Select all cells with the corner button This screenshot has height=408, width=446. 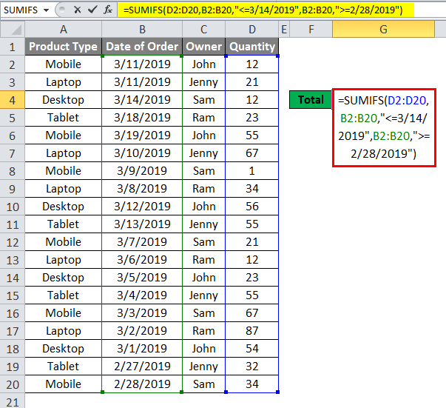13,30
